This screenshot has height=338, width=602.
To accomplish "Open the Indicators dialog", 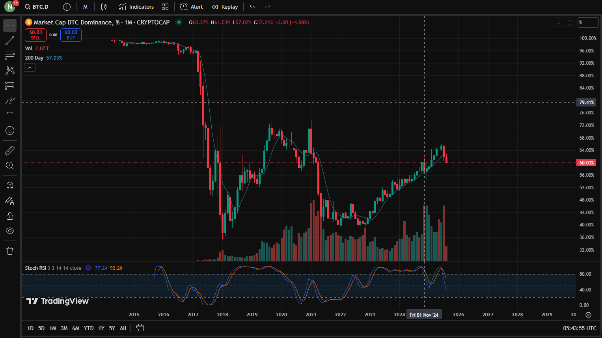I will (136, 7).
